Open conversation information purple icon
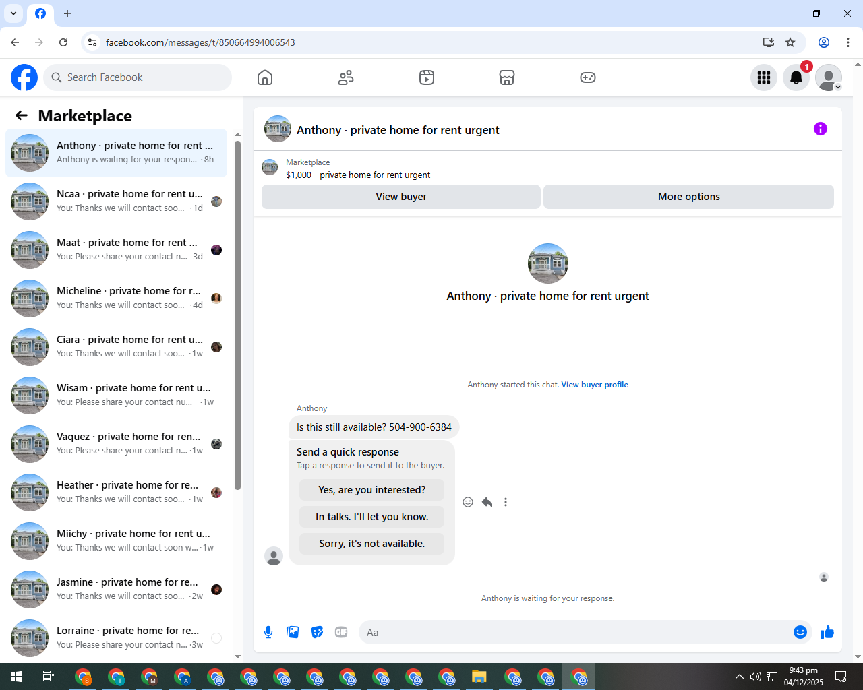 pos(821,129)
